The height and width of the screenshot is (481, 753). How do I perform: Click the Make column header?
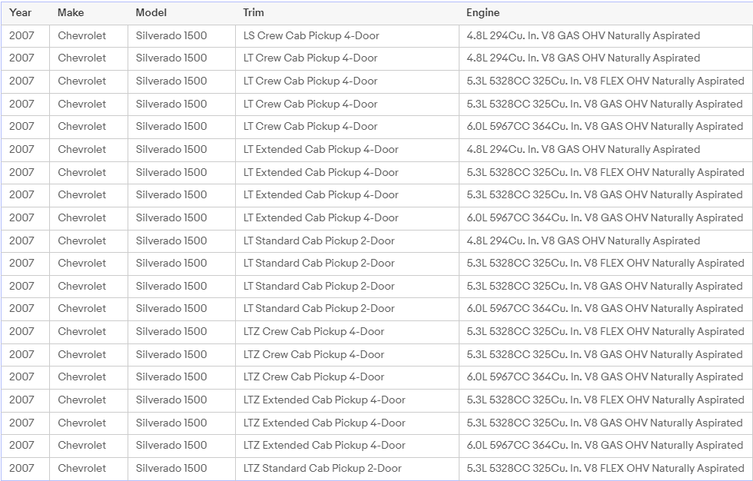pyautogui.click(x=71, y=13)
